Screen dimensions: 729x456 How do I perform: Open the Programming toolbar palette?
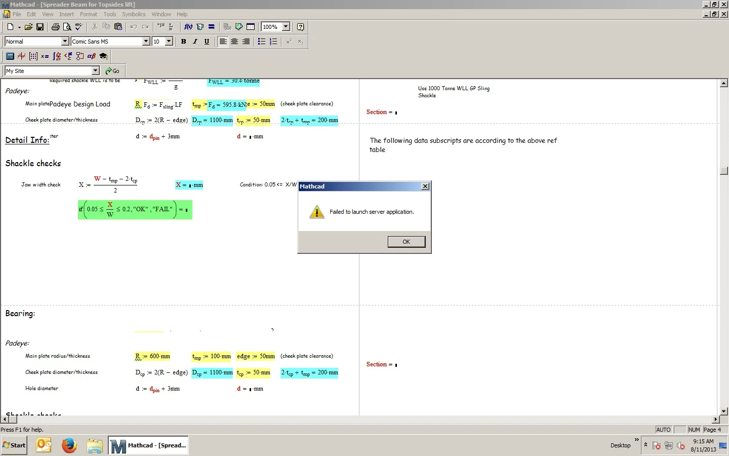point(80,56)
